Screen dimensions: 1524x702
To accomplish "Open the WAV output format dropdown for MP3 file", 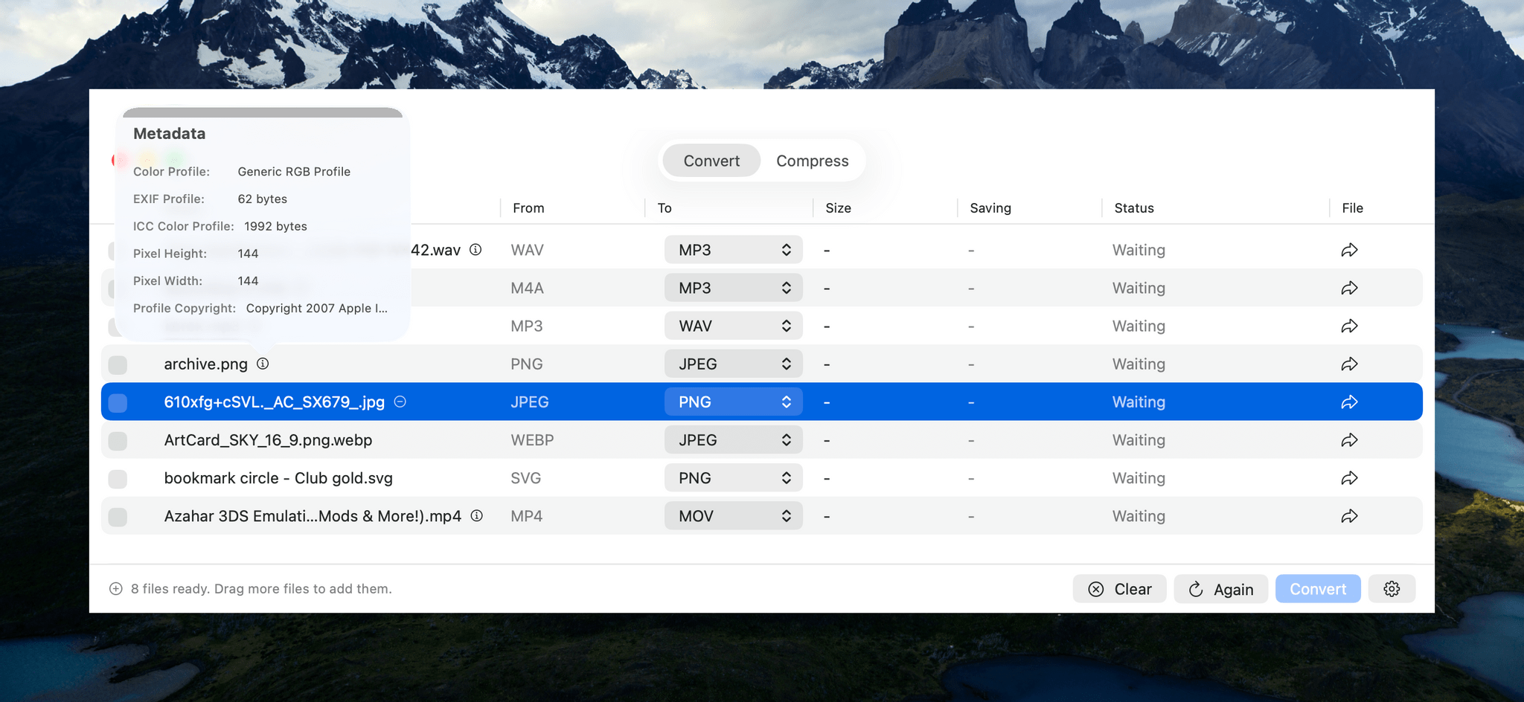I will pyautogui.click(x=733, y=326).
